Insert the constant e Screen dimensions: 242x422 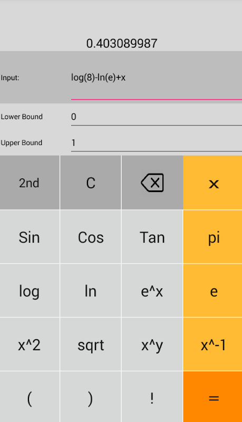(212, 291)
